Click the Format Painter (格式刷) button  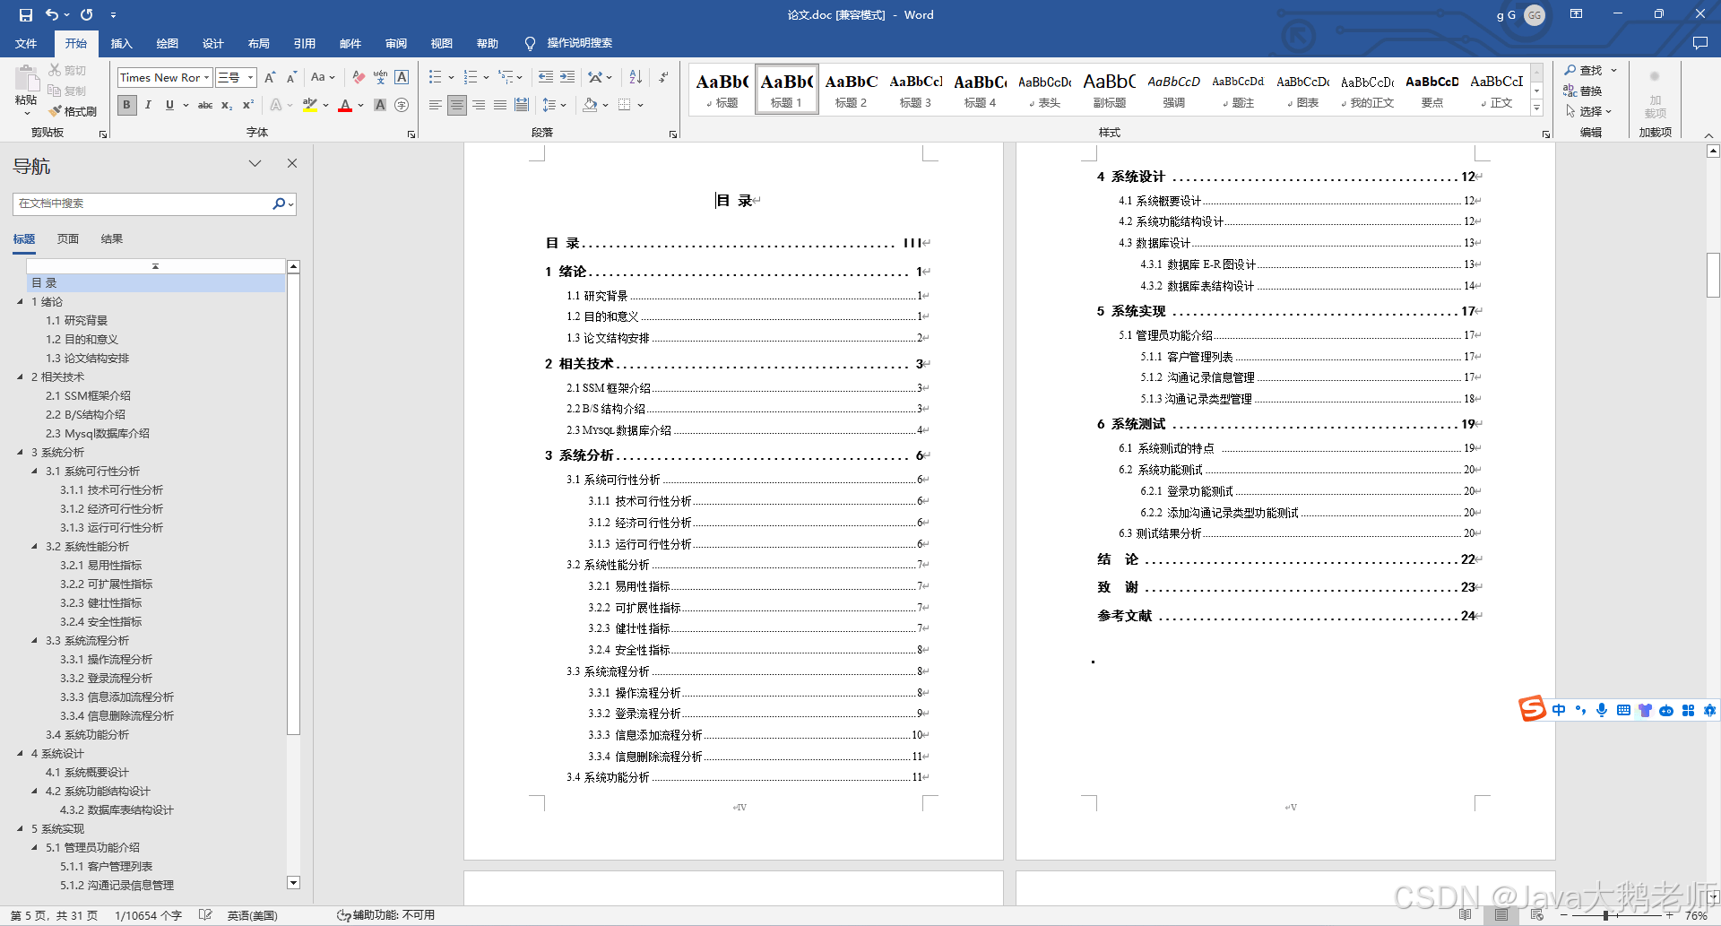click(73, 111)
